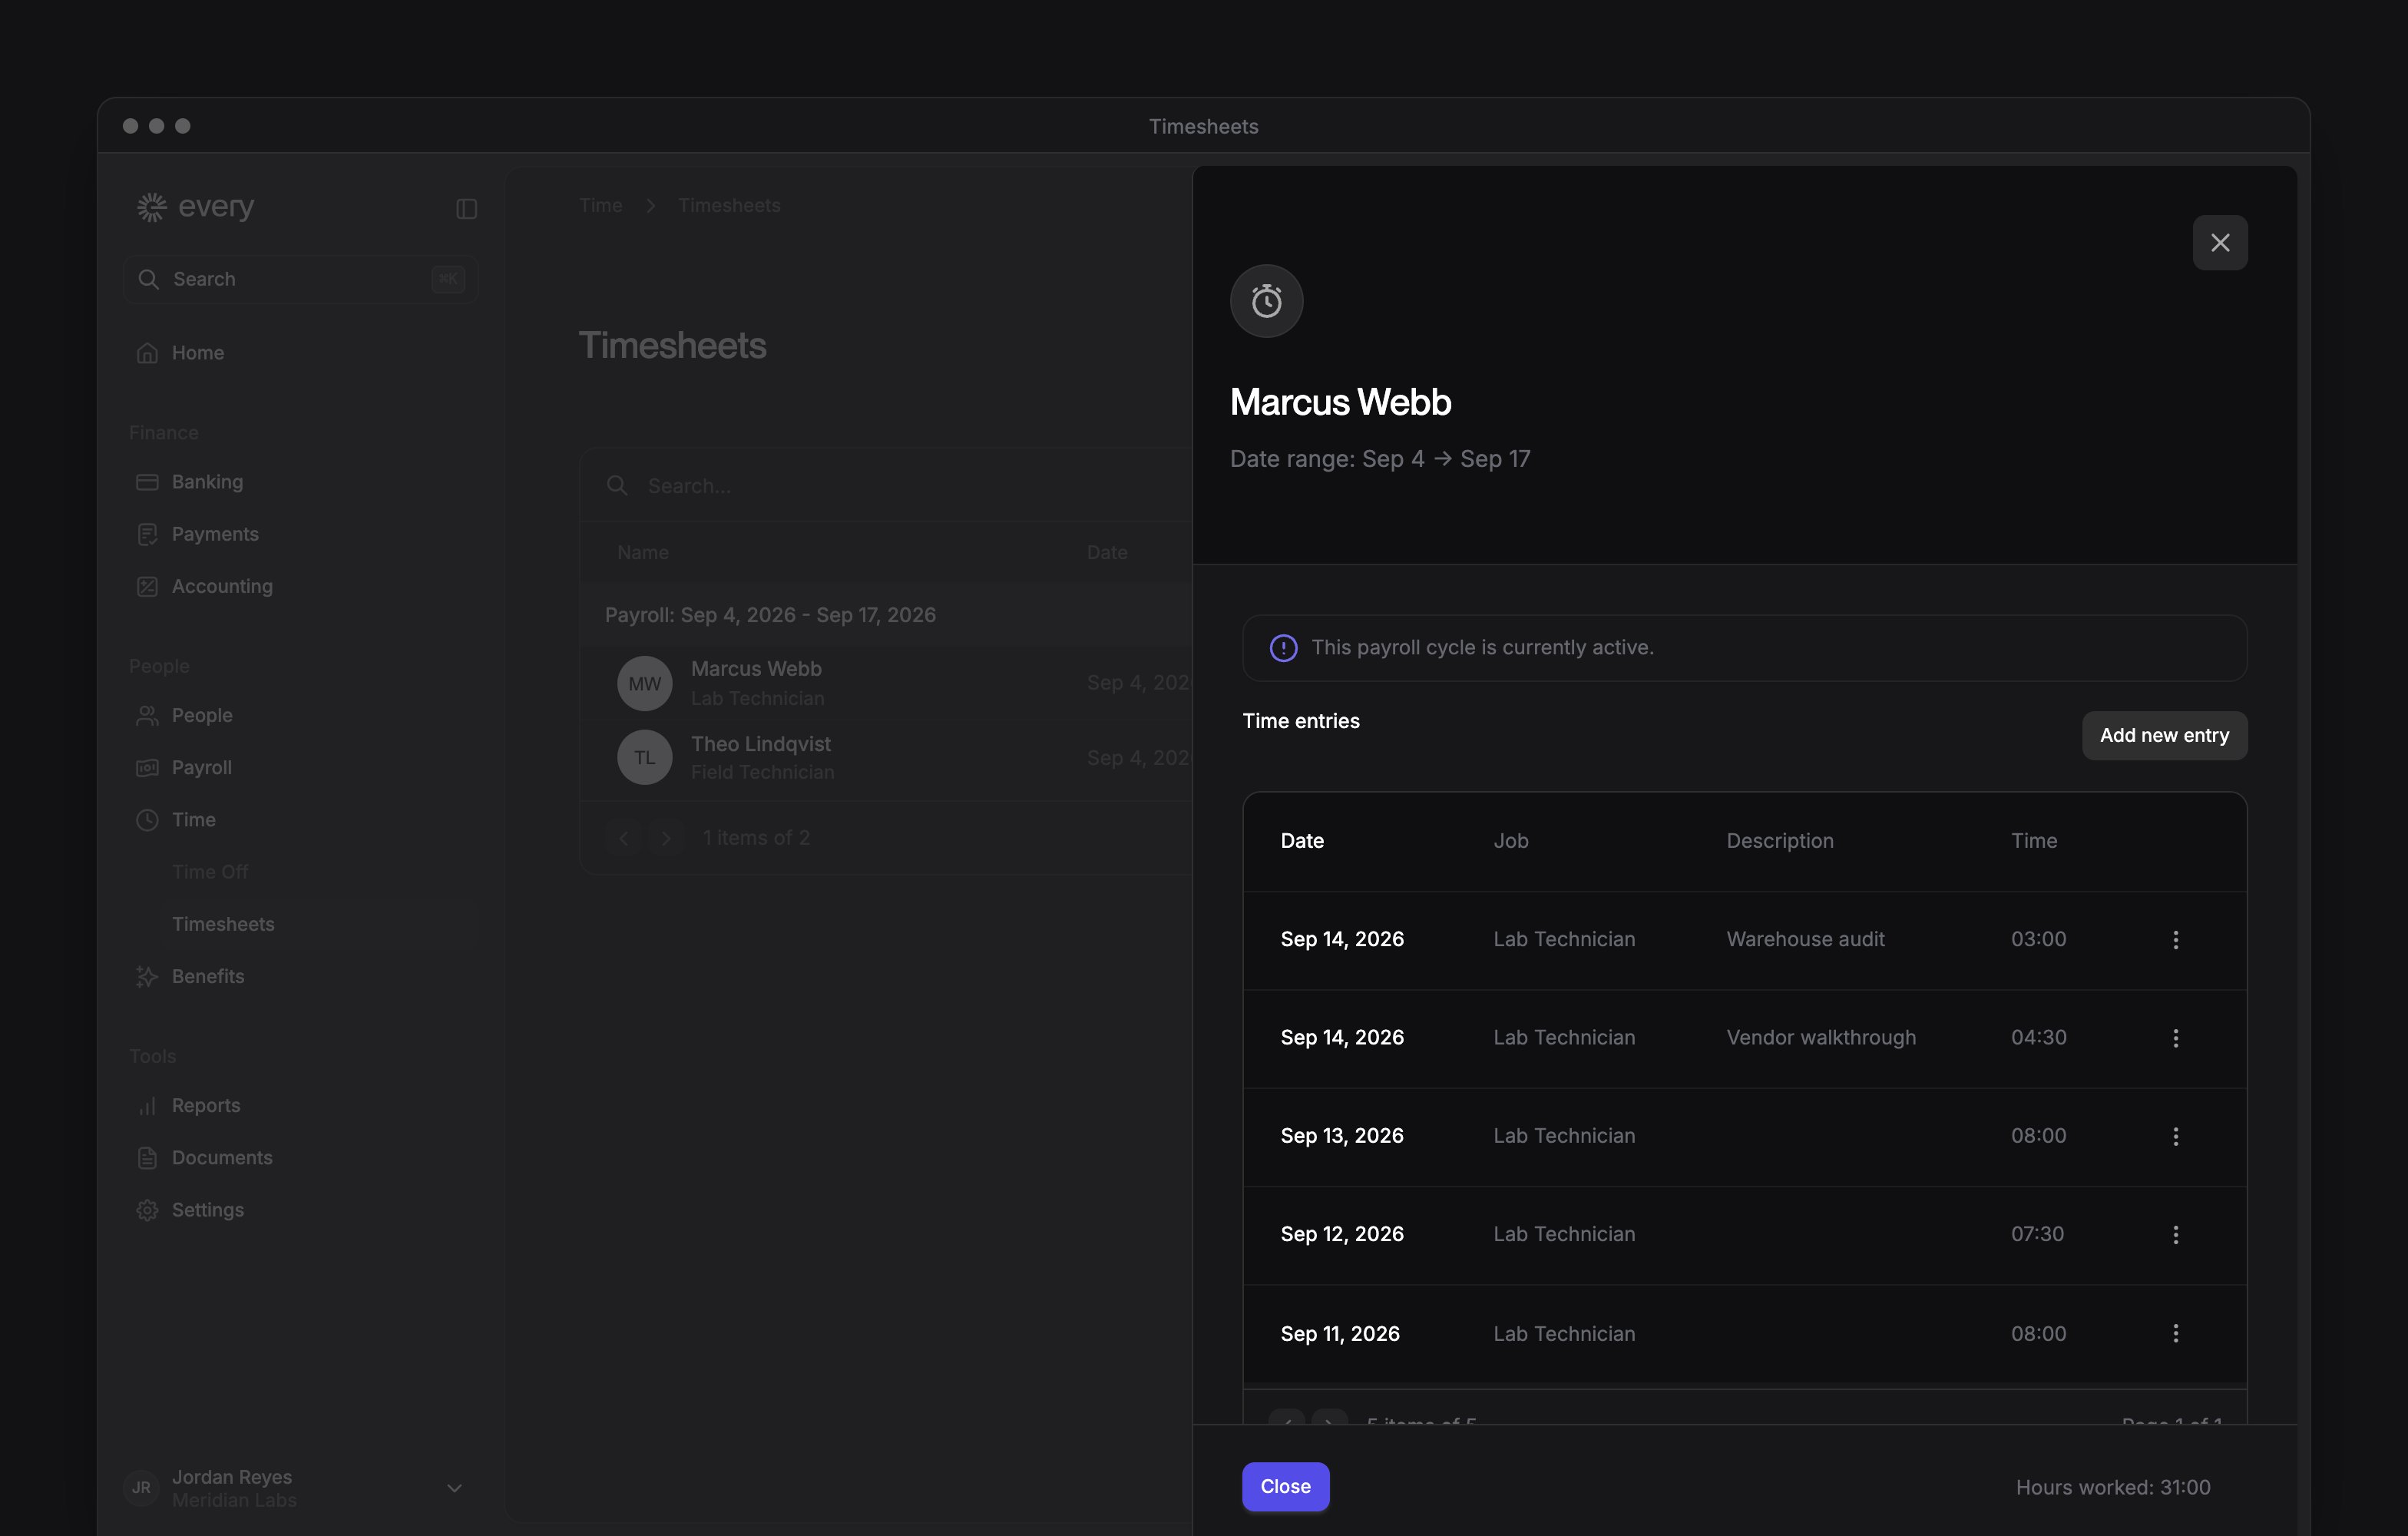The image size is (2408, 1536).
Task: Open row menu for Vendor walkthrough entry
Action: [2175, 1038]
